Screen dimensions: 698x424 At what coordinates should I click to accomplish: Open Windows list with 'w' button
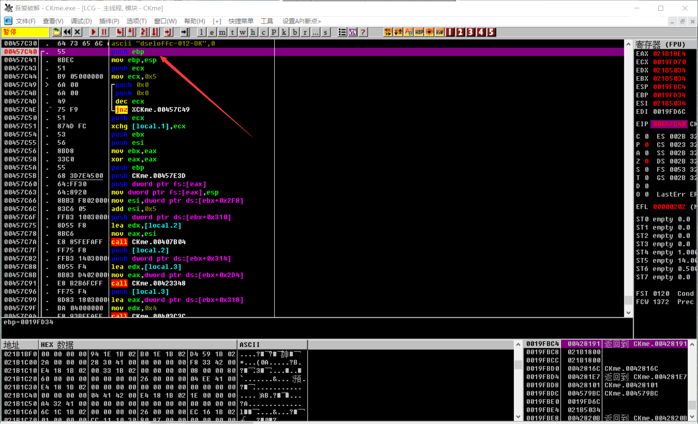tap(243, 32)
